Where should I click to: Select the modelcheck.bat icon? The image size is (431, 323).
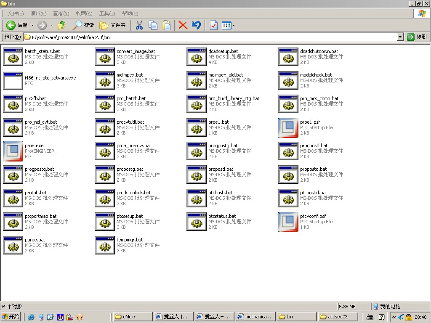[288, 80]
